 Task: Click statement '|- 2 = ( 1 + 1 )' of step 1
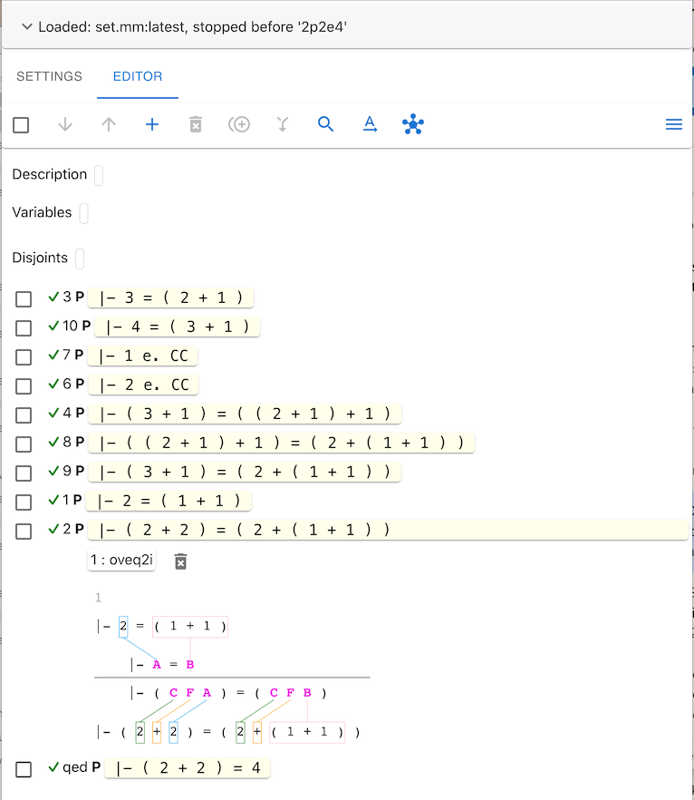click(169, 502)
